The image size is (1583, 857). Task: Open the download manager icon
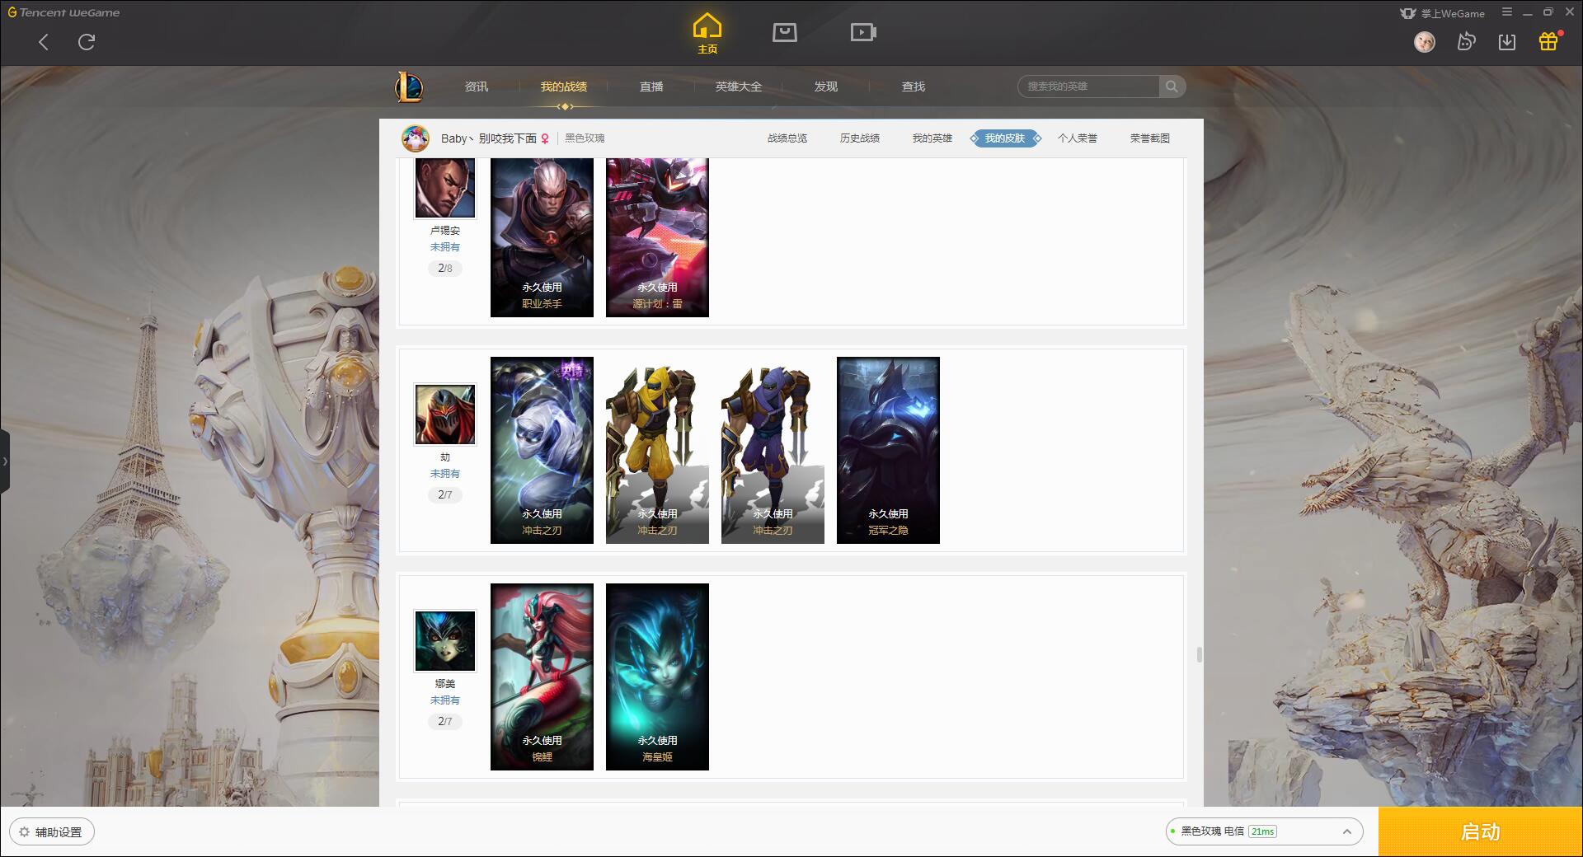coord(1507,41)
